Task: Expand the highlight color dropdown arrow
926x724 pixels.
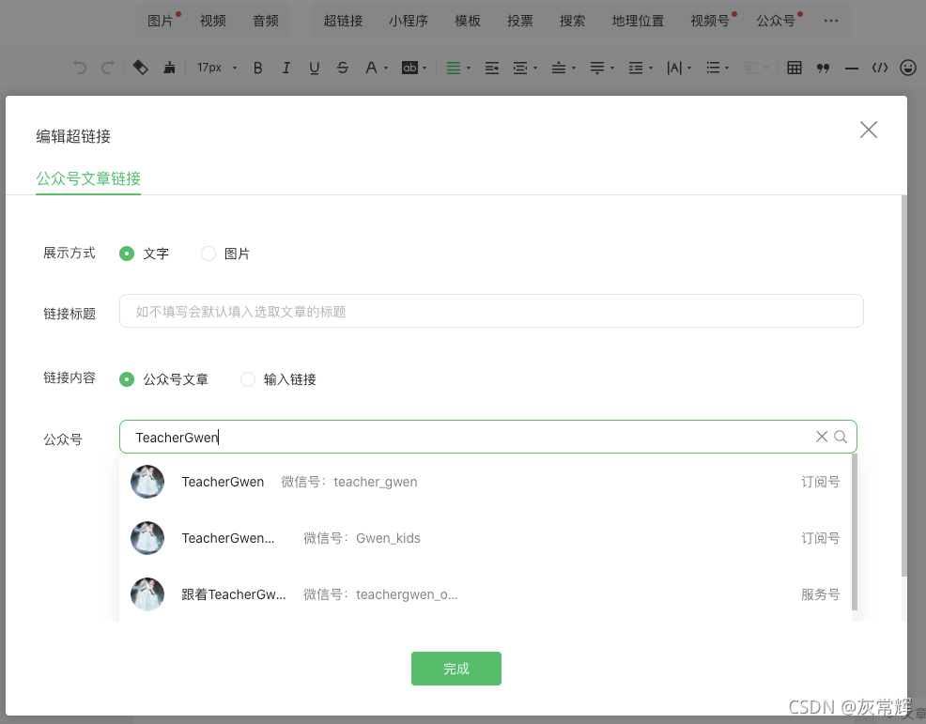Action: pyautogui.click(x=424, y=69)
